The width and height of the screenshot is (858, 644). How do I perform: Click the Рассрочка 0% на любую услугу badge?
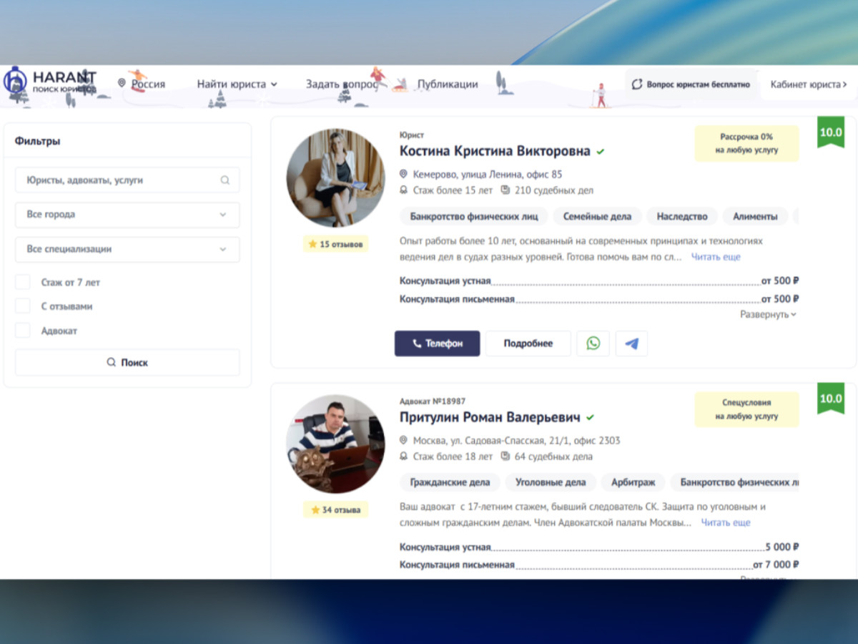pyautogui.click(x=746, y=143)
